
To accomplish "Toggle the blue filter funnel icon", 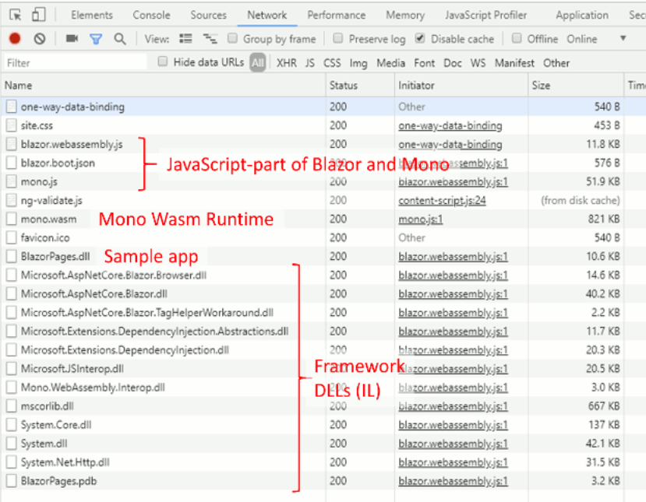I will [96, 39].
